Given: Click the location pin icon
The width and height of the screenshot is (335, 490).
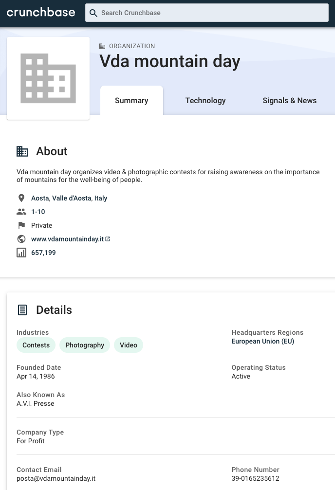Looking at the screenshot, I should click(21, 198).
